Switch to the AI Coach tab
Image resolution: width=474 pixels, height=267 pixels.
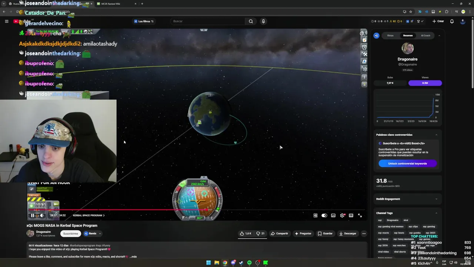tap(425, 36)
